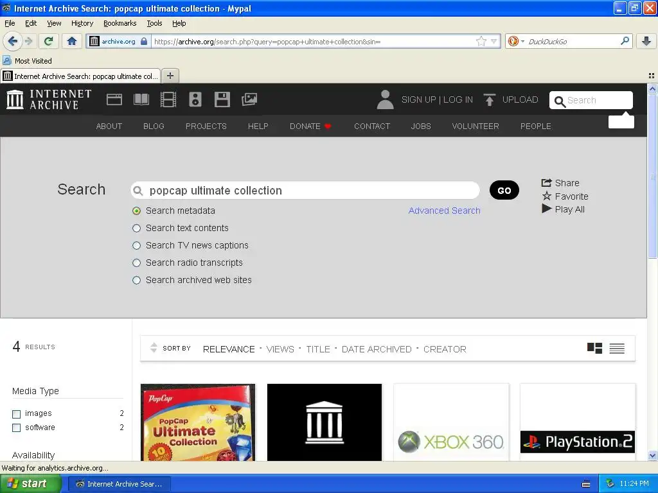658x493 pixels.
Task: Go back to previous page
Action: coord(12,41)
